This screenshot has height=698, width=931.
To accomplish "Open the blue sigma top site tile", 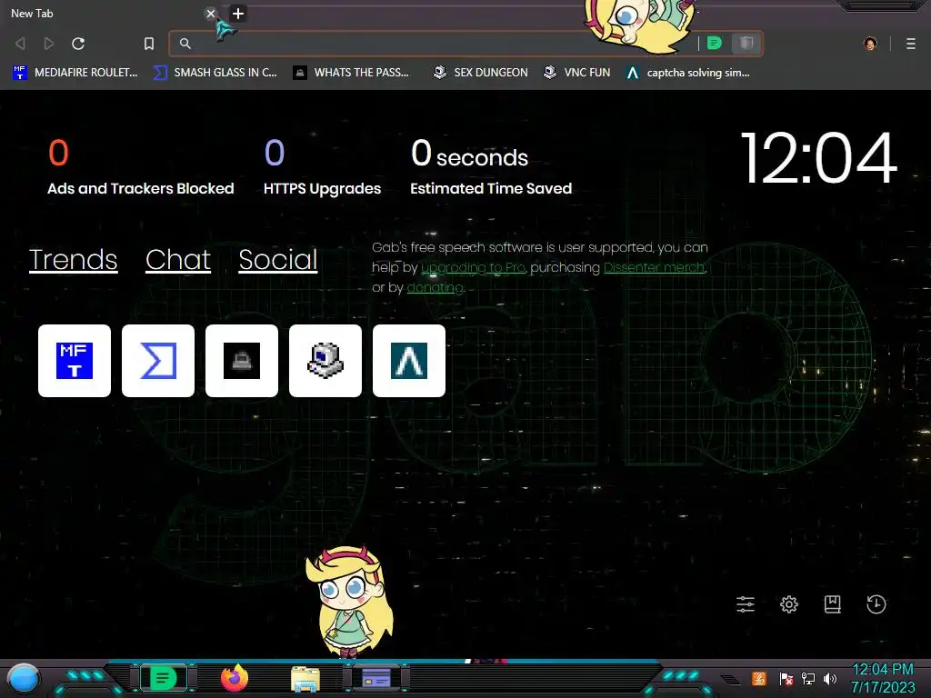I will tap(158, 360).
